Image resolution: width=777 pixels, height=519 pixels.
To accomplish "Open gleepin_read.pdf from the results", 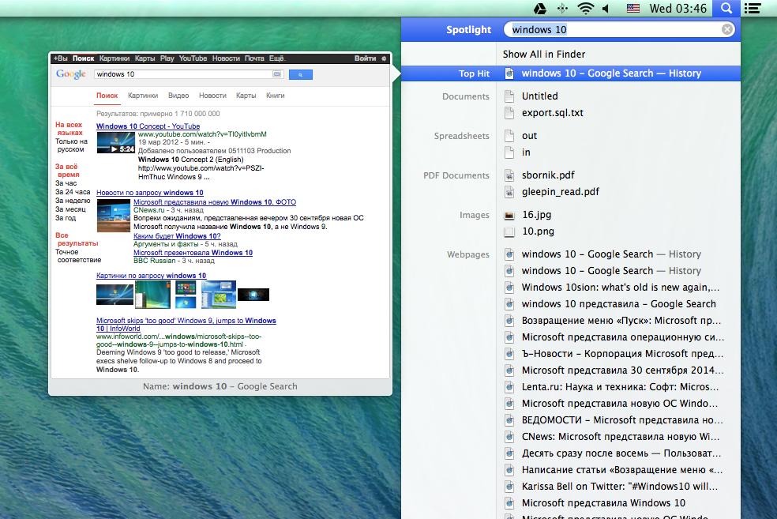I will 560,191.
